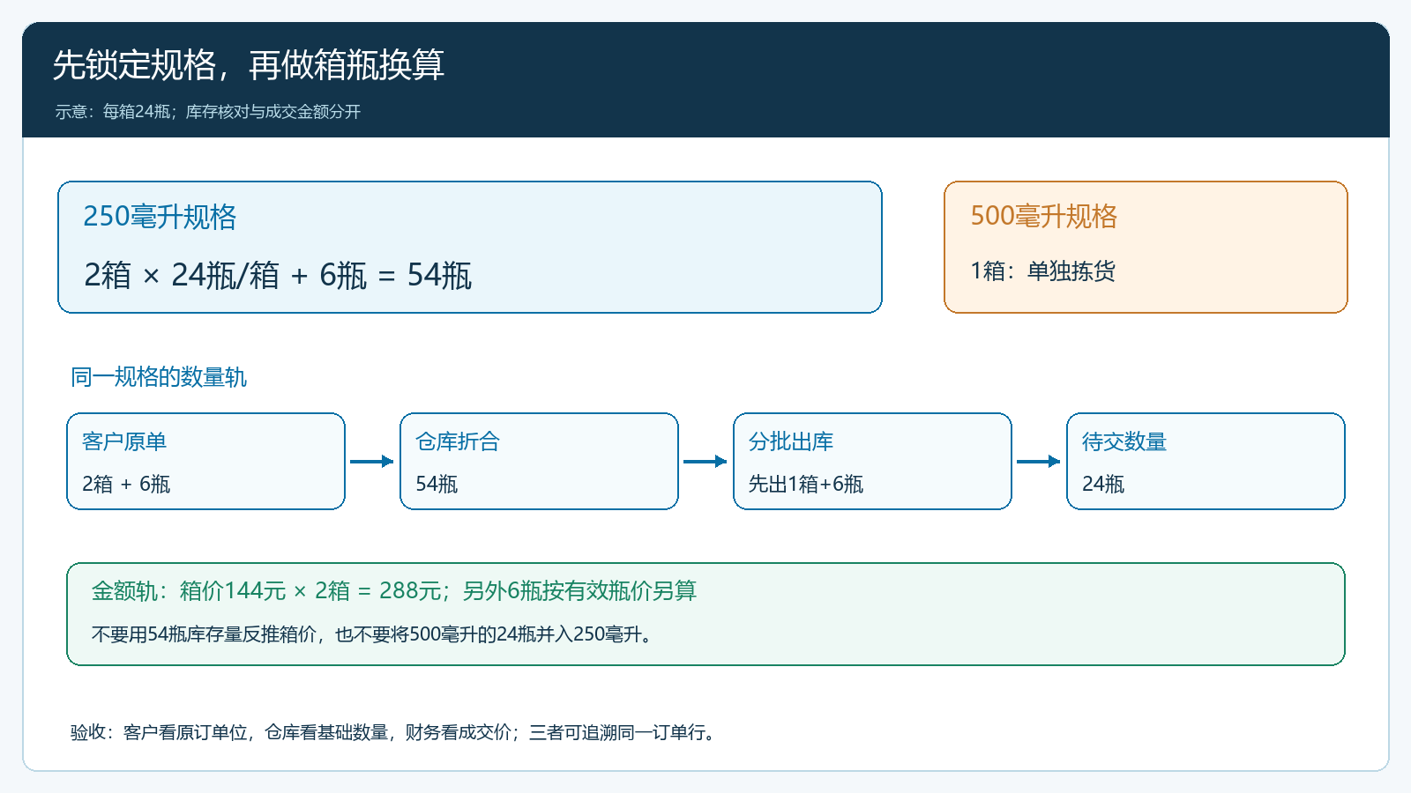Click the 仓库折合 card title
Image resolution: width=1411 pixels, height=793 pixels.
pos(458,442)
